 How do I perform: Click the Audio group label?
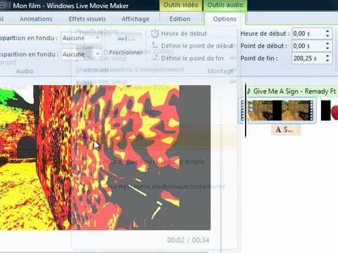pyautogui.click(x=25, y=71)
